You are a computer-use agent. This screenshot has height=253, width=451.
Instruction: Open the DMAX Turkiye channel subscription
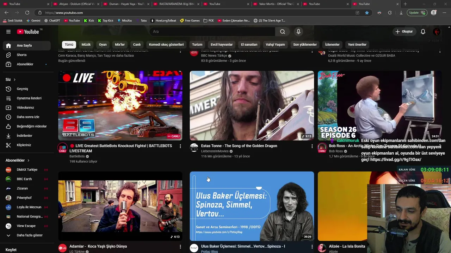click(x=27, y=170)
